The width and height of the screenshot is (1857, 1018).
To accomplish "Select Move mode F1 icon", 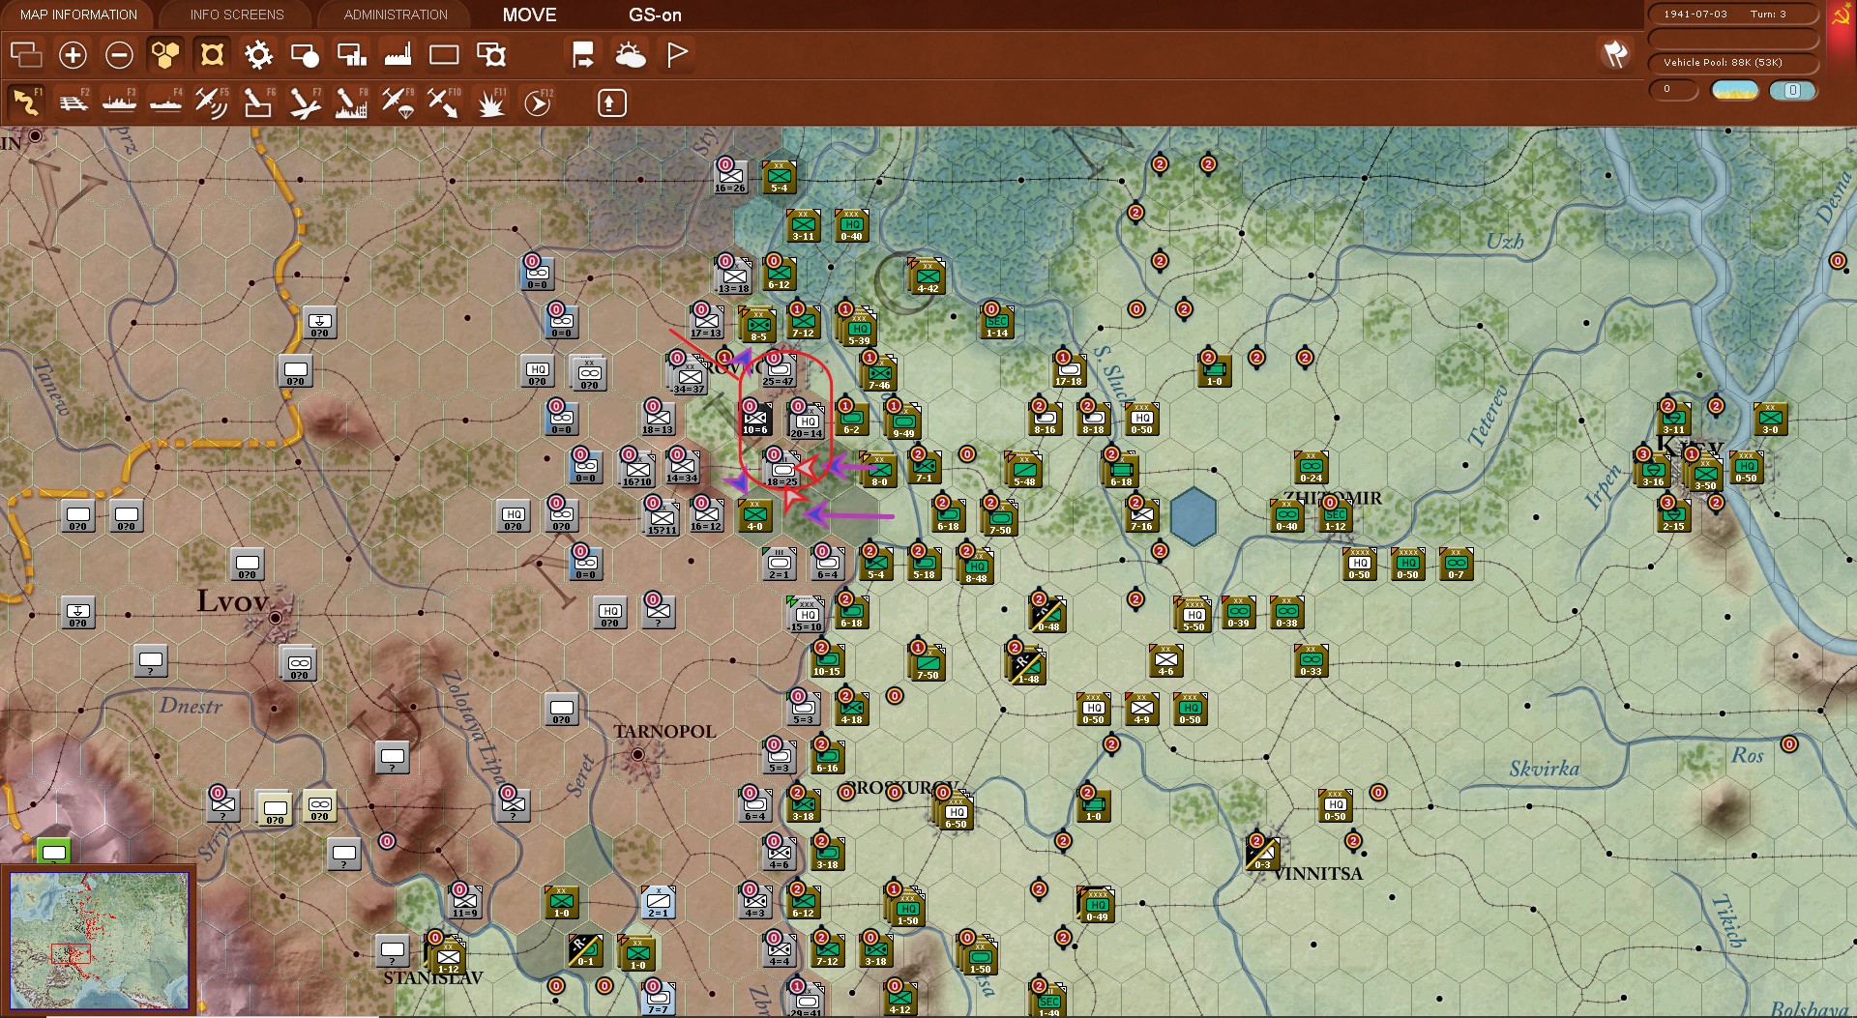I will [x=26, y=102].
